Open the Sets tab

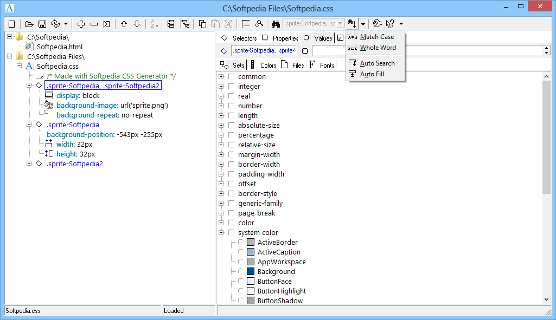[x=232, y=65]
